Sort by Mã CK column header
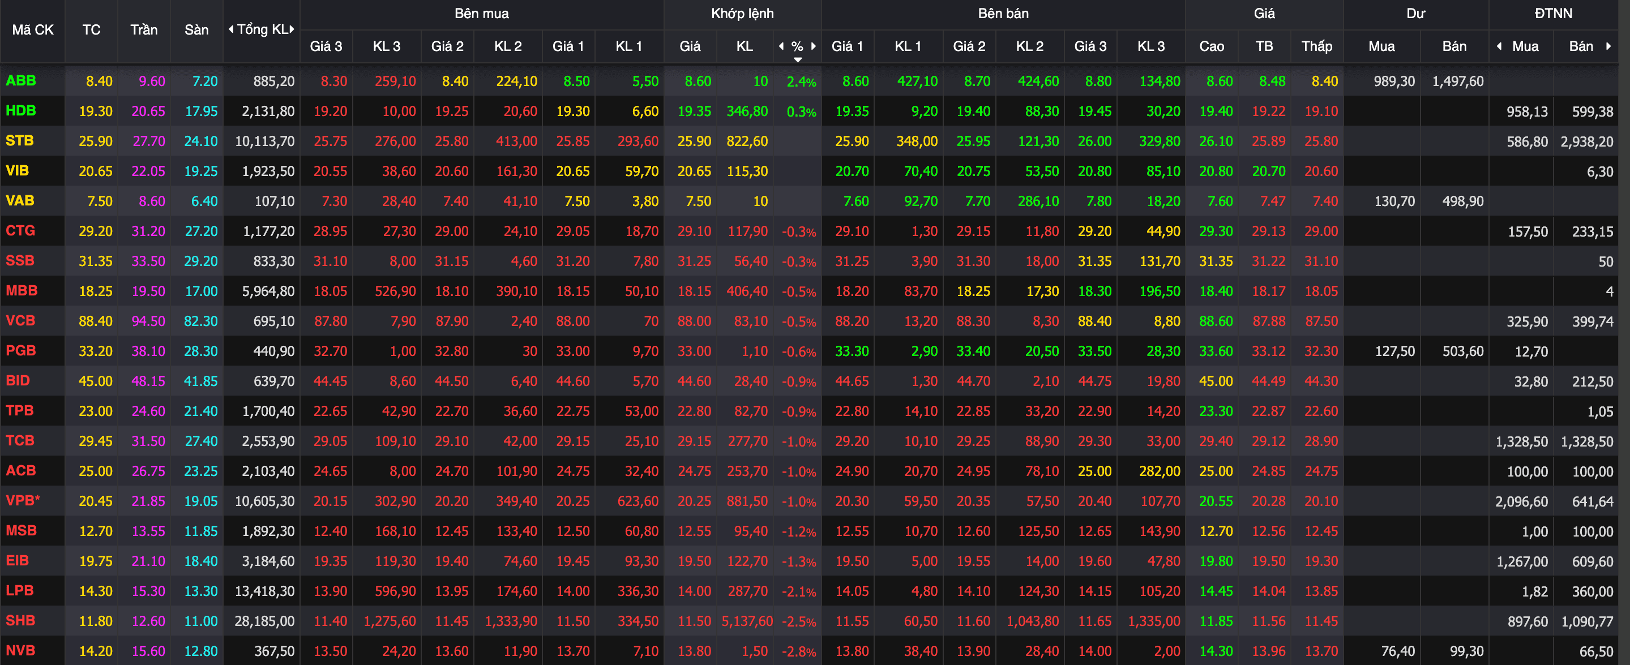The width and height of the screenshot is (1630, 665). click(x=33, y=30)
